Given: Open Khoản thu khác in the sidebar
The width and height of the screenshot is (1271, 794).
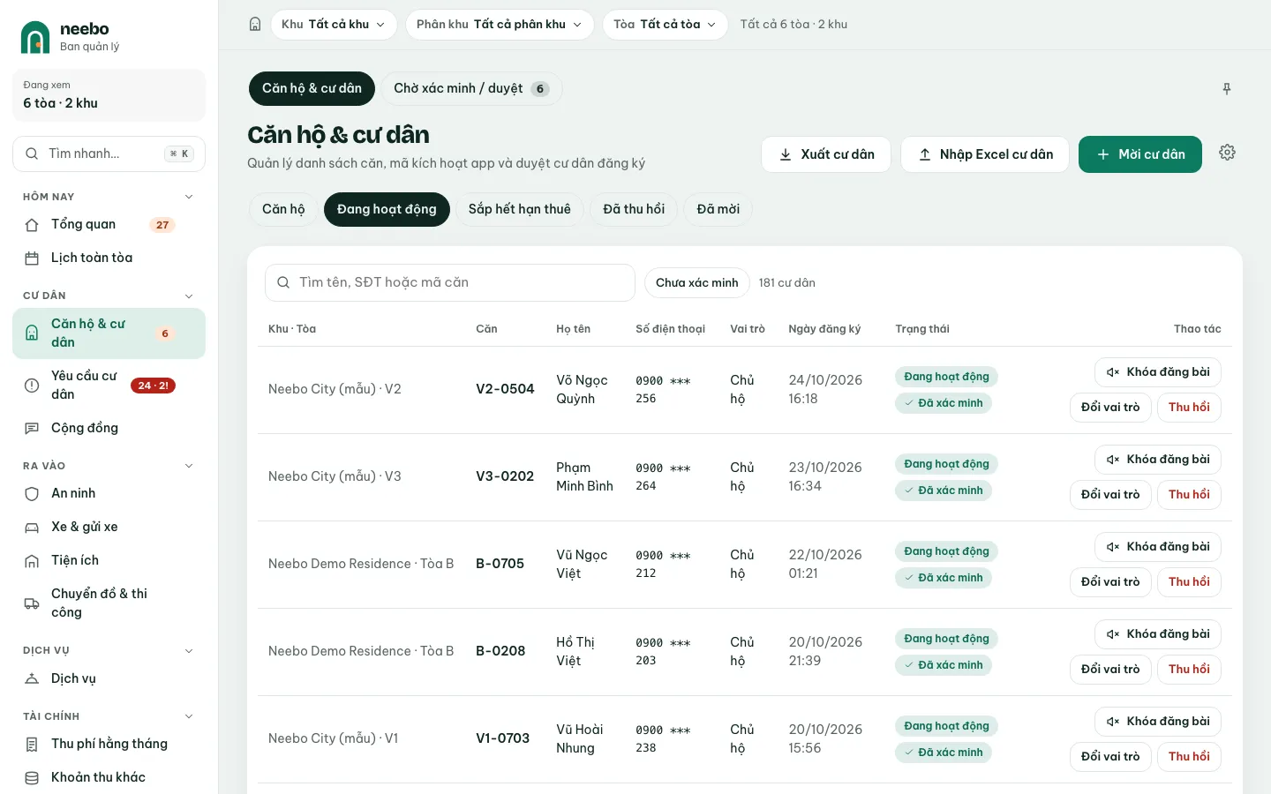Looking at the screenshot, I should coord(109,778).
